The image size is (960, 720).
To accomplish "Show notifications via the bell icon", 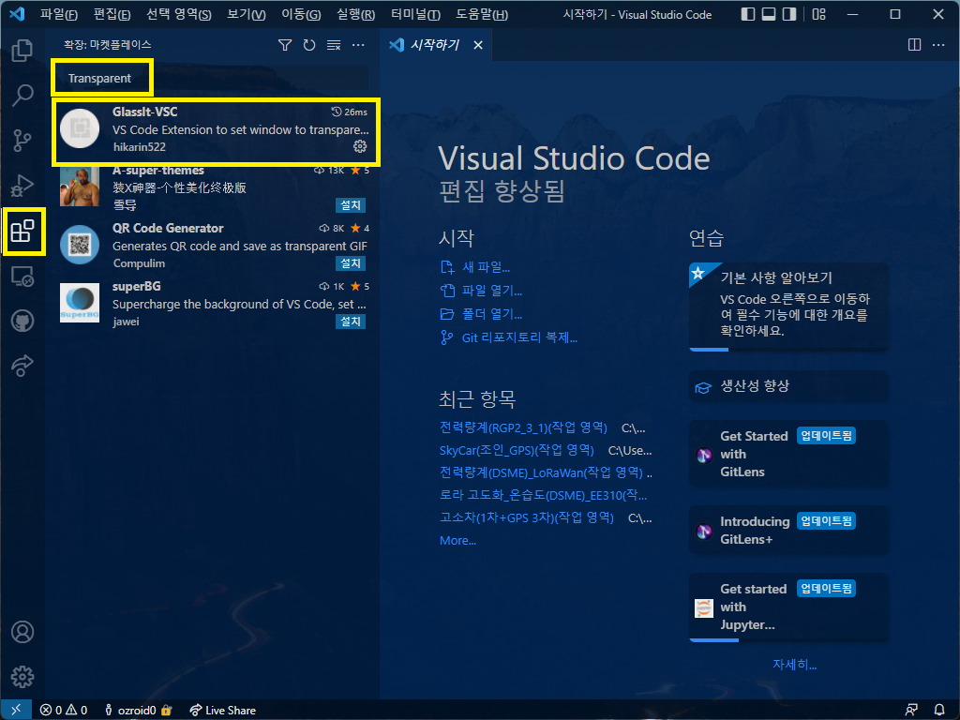I will pos(939,710).
